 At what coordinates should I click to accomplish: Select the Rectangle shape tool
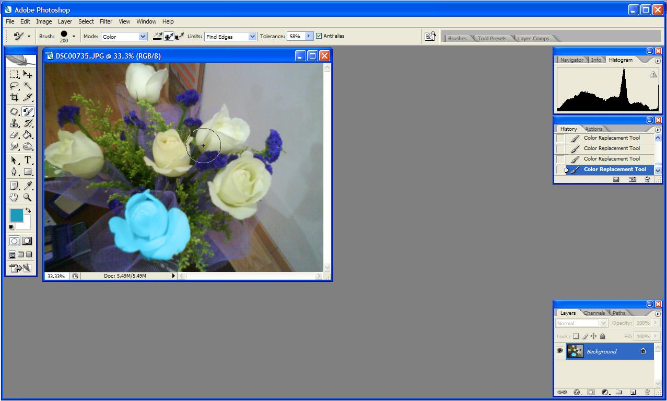[x=28, y=171]
